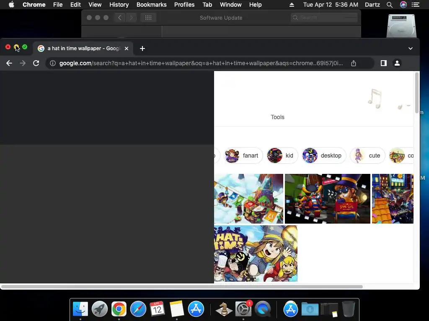Open Finder from the Dock
429x321 pixels.
pyautogui.click(x=80, y=309)
